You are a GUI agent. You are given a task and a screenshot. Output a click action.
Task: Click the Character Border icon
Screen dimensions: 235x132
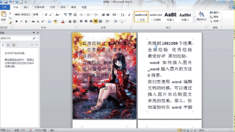75,15
